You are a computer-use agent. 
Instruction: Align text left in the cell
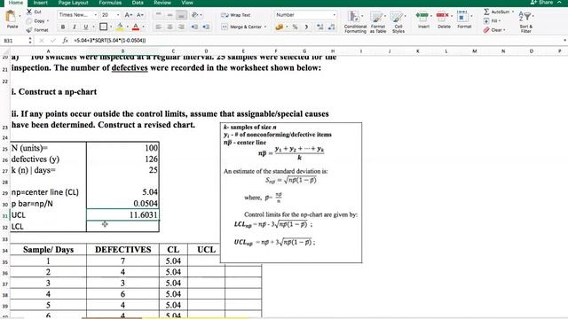click(158, 27)
